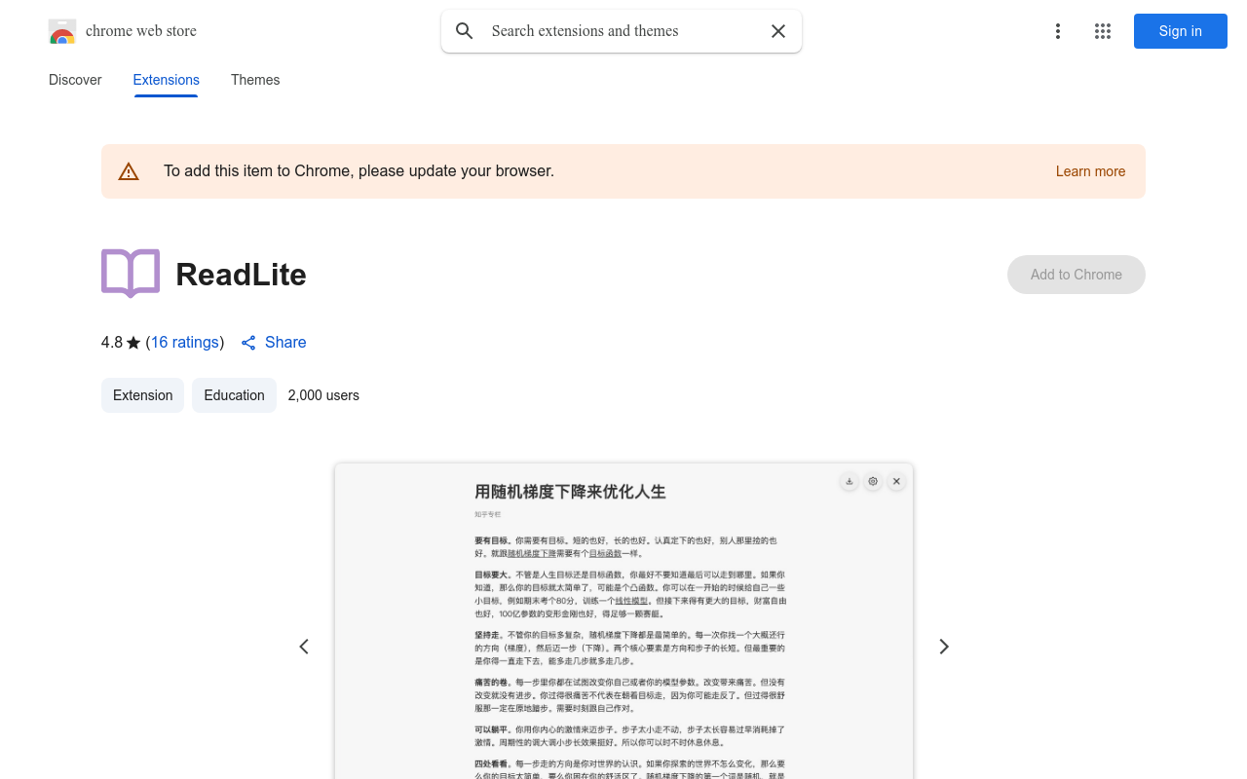This screenshot has width=1247, height=779.
Task: Click the warning triangle icon in banner
Action: pos(129,171)
